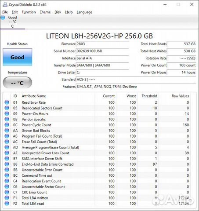Screen dimensions: 199x211
Task: Click the status circle for Vendor Specific
Action: [x=7, y=119]
